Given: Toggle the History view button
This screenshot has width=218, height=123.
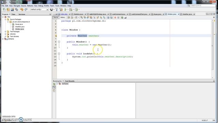Looking at the screenshot, I should 63,17.
